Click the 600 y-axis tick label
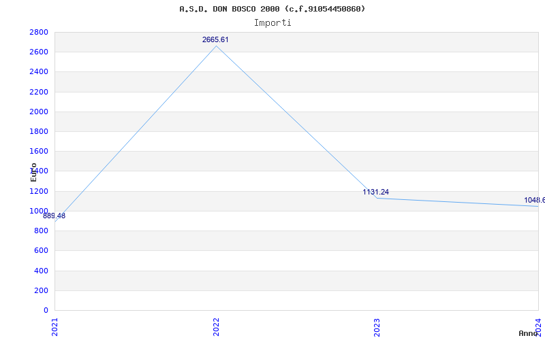The width and height of the screenshot is (545, 340). pos(41,250)
